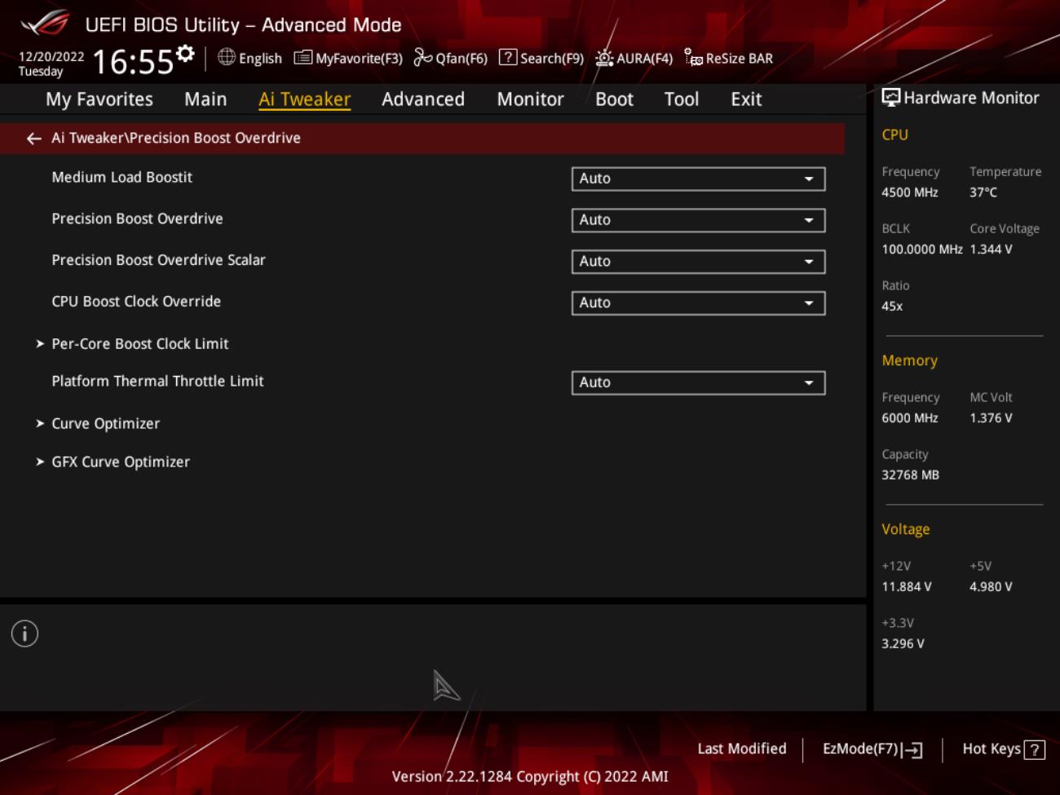Click the 12/20/2022 date text

point(51,57)
